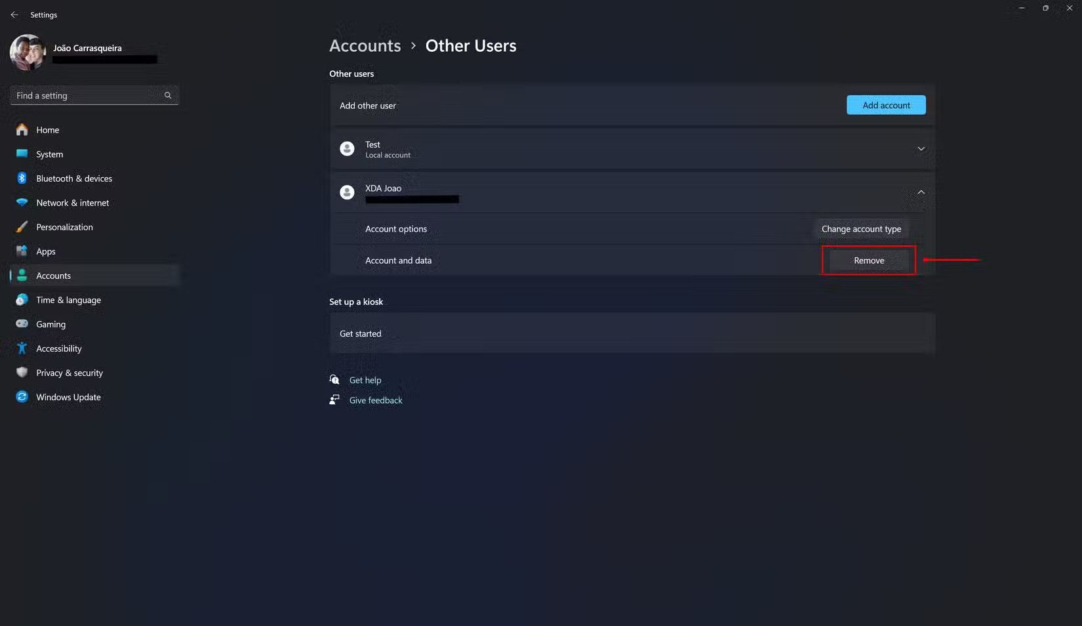The width and height of the screenshot is (1082, 626).
Task: Collapse the XDA Joao account entry
Action: 921,192
